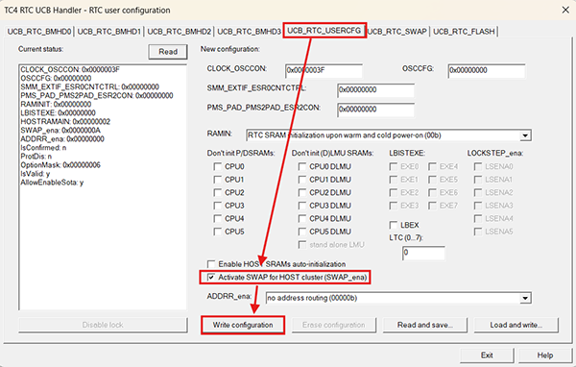Open the ADDRR_ena dropdown list

(525, 298)
